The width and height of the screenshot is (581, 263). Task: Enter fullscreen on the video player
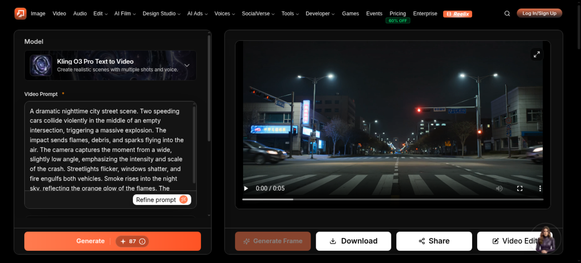click(x=520, y=189)
